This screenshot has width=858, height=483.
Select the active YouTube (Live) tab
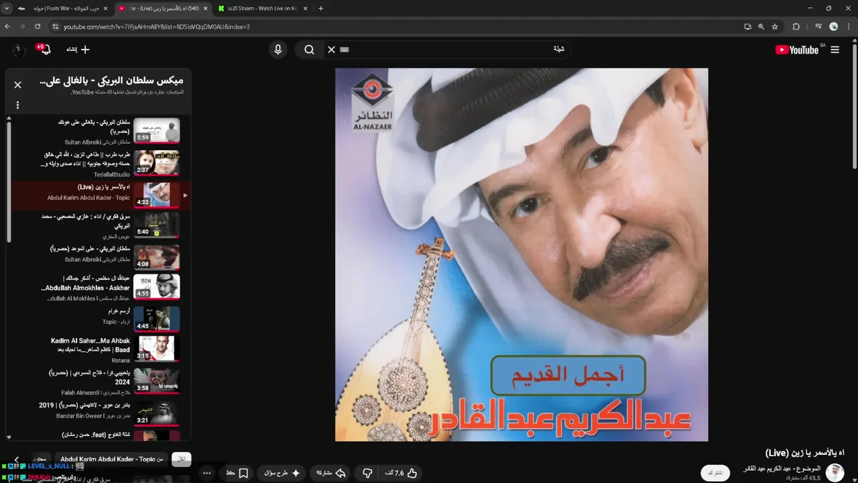point(164,8)
